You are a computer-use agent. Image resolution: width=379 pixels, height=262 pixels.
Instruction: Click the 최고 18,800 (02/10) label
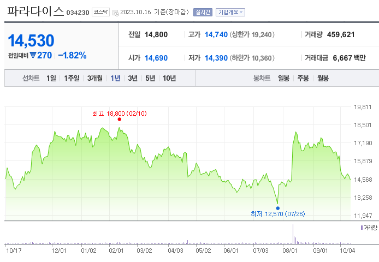point(120,114)
